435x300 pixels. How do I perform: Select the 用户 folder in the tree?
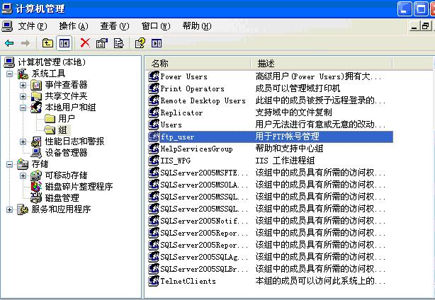[x=67, y=118]
